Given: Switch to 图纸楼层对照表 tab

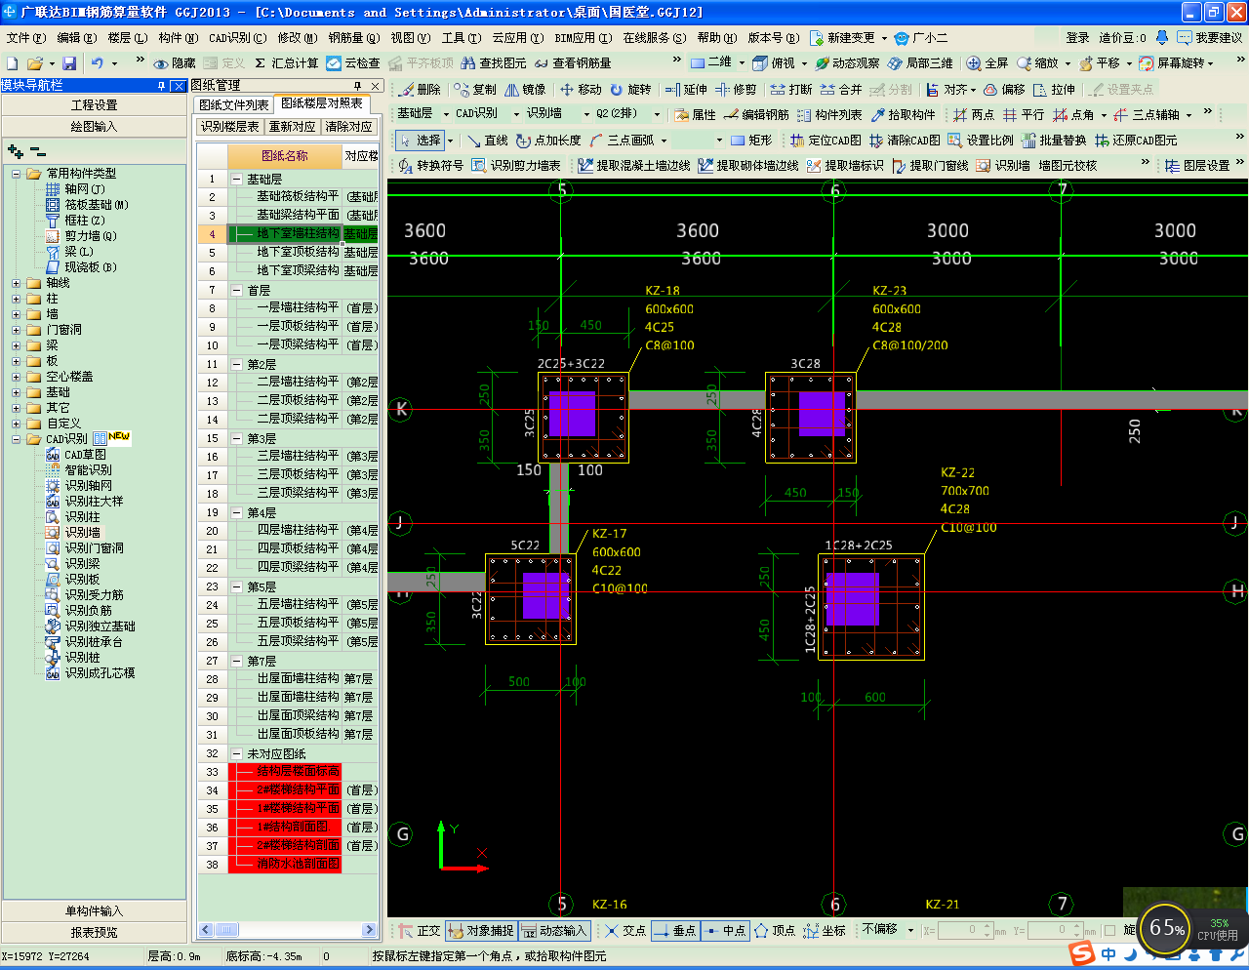Looking at the screenshot, I should [322, 103].
